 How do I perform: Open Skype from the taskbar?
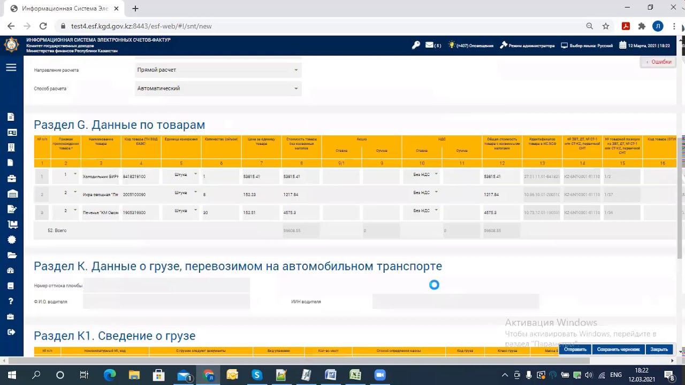coord(257,375)
